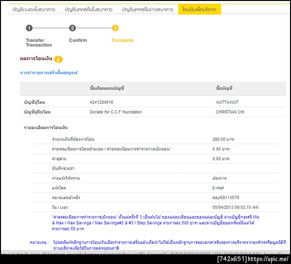
Task: Open the บัญชีบุคคลอื่นต่างธนาคาร tab
Action: [147, 9]
